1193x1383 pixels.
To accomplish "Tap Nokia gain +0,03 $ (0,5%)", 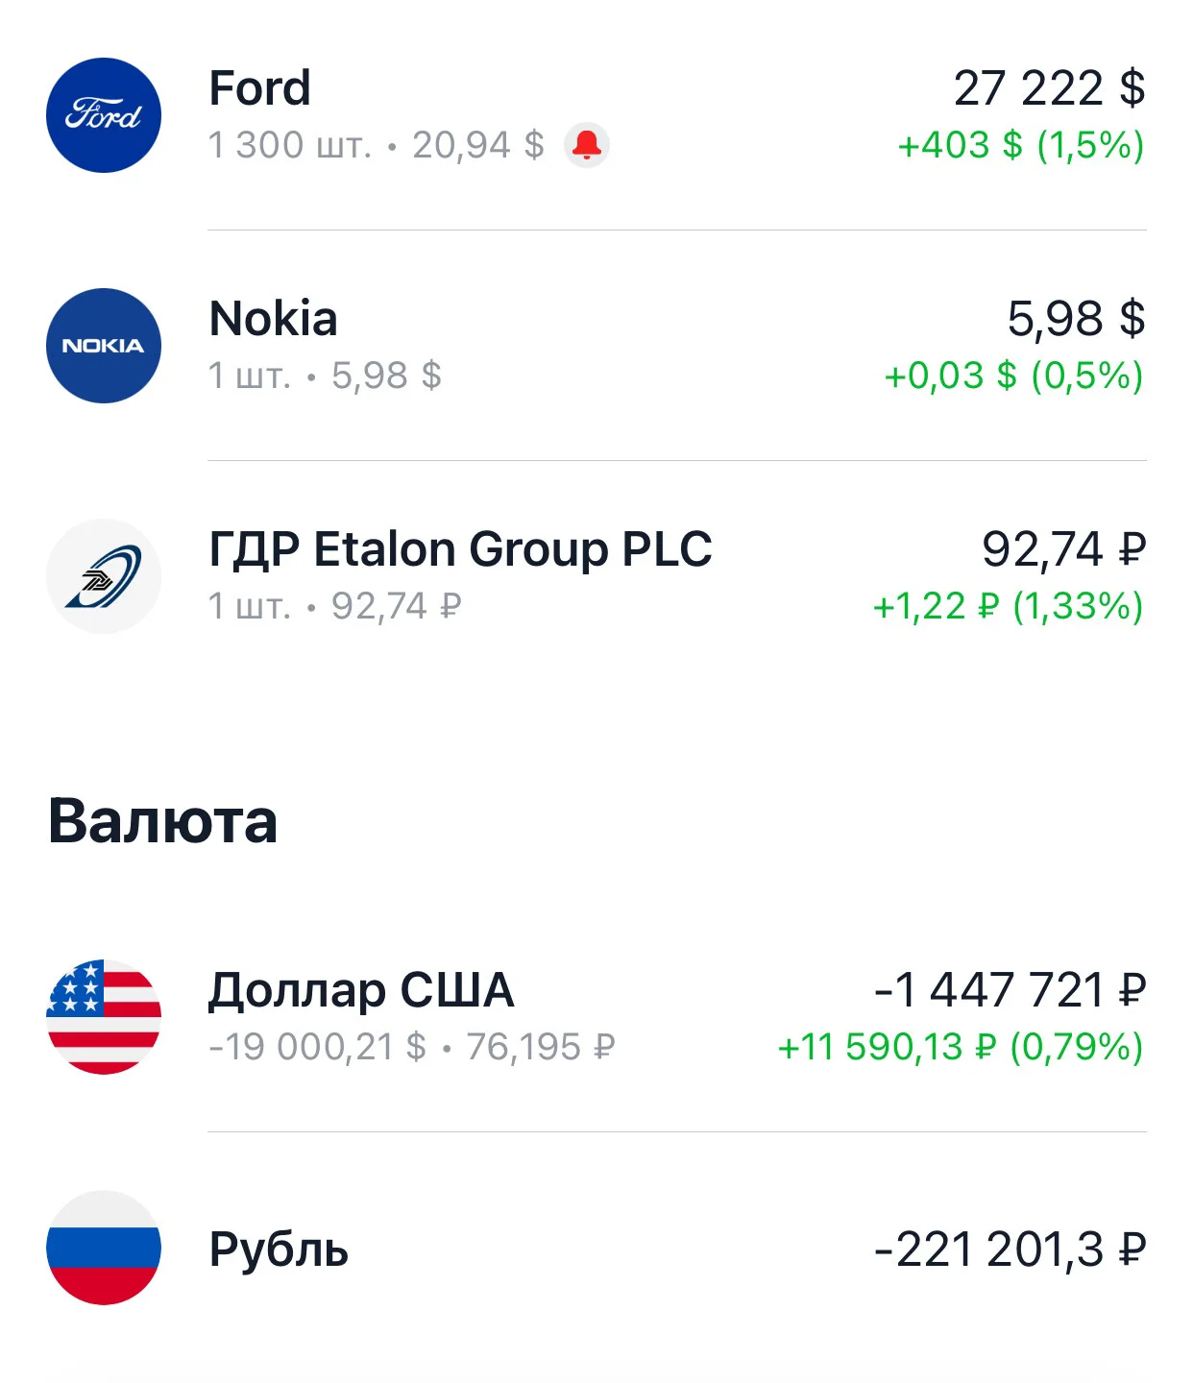I will click(1014, 376).
